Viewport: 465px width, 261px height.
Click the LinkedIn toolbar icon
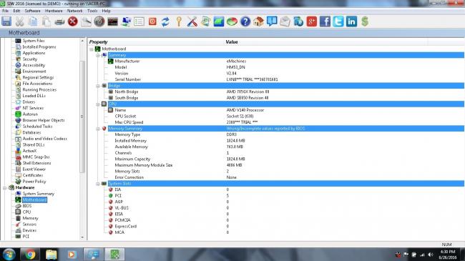[351, 21]
